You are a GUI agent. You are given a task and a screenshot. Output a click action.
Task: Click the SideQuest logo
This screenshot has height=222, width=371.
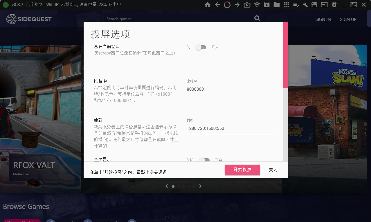pos(29,19)
